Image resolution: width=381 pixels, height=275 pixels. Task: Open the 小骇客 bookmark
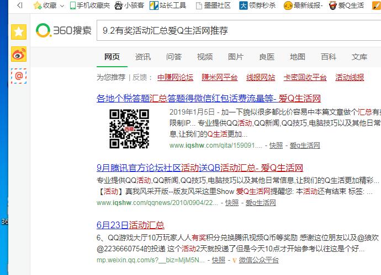click(x=129, y=6)
